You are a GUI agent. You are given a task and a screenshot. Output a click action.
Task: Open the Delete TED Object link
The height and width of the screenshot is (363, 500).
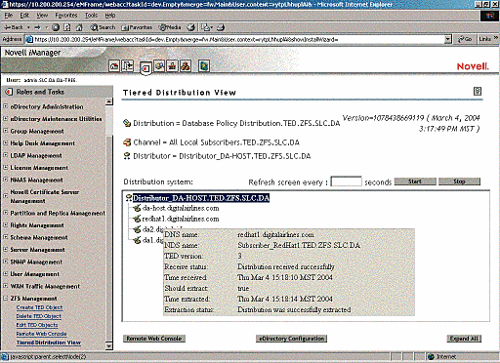click(39, 316)
